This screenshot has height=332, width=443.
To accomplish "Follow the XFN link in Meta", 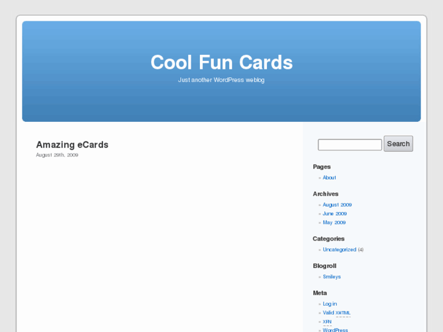I will point(327,322).
